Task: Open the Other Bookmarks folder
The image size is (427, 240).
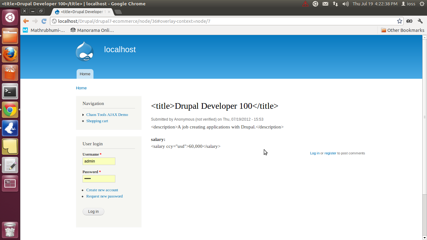Action: (x=403, y=30)
